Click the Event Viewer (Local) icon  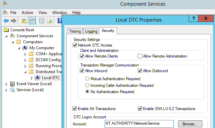pyautogui.click(x=12, y=84)
